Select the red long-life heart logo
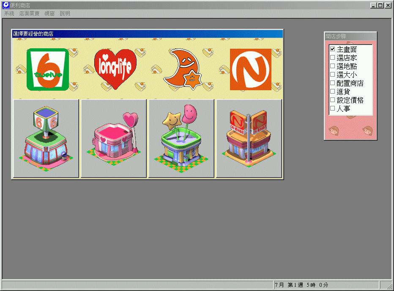The width and height of the screenshot is (394, 291). pyautogui.click(x=115, y=69)
